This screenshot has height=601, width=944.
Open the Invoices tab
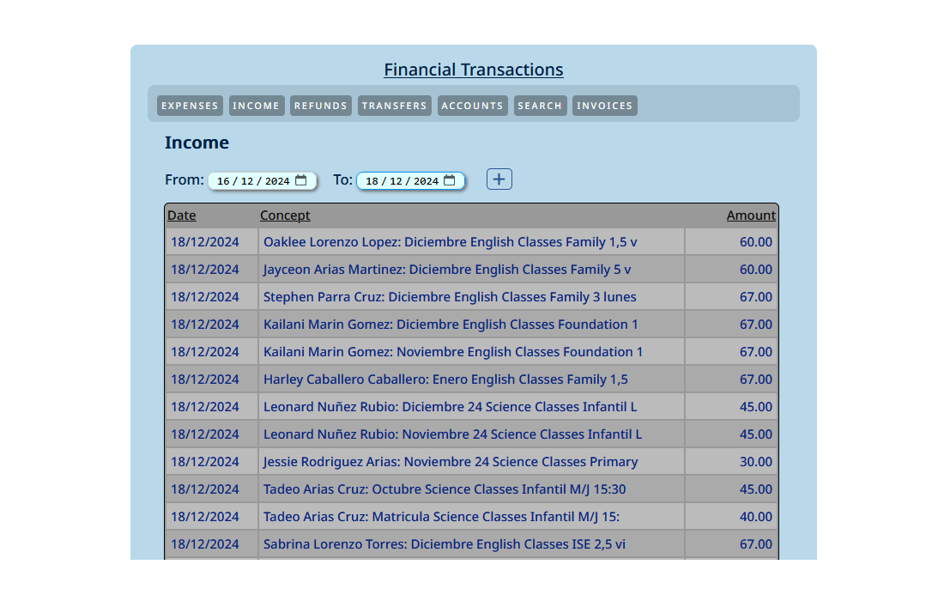(x=605, y=106)
